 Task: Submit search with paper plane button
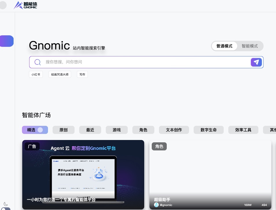point(256,62)
